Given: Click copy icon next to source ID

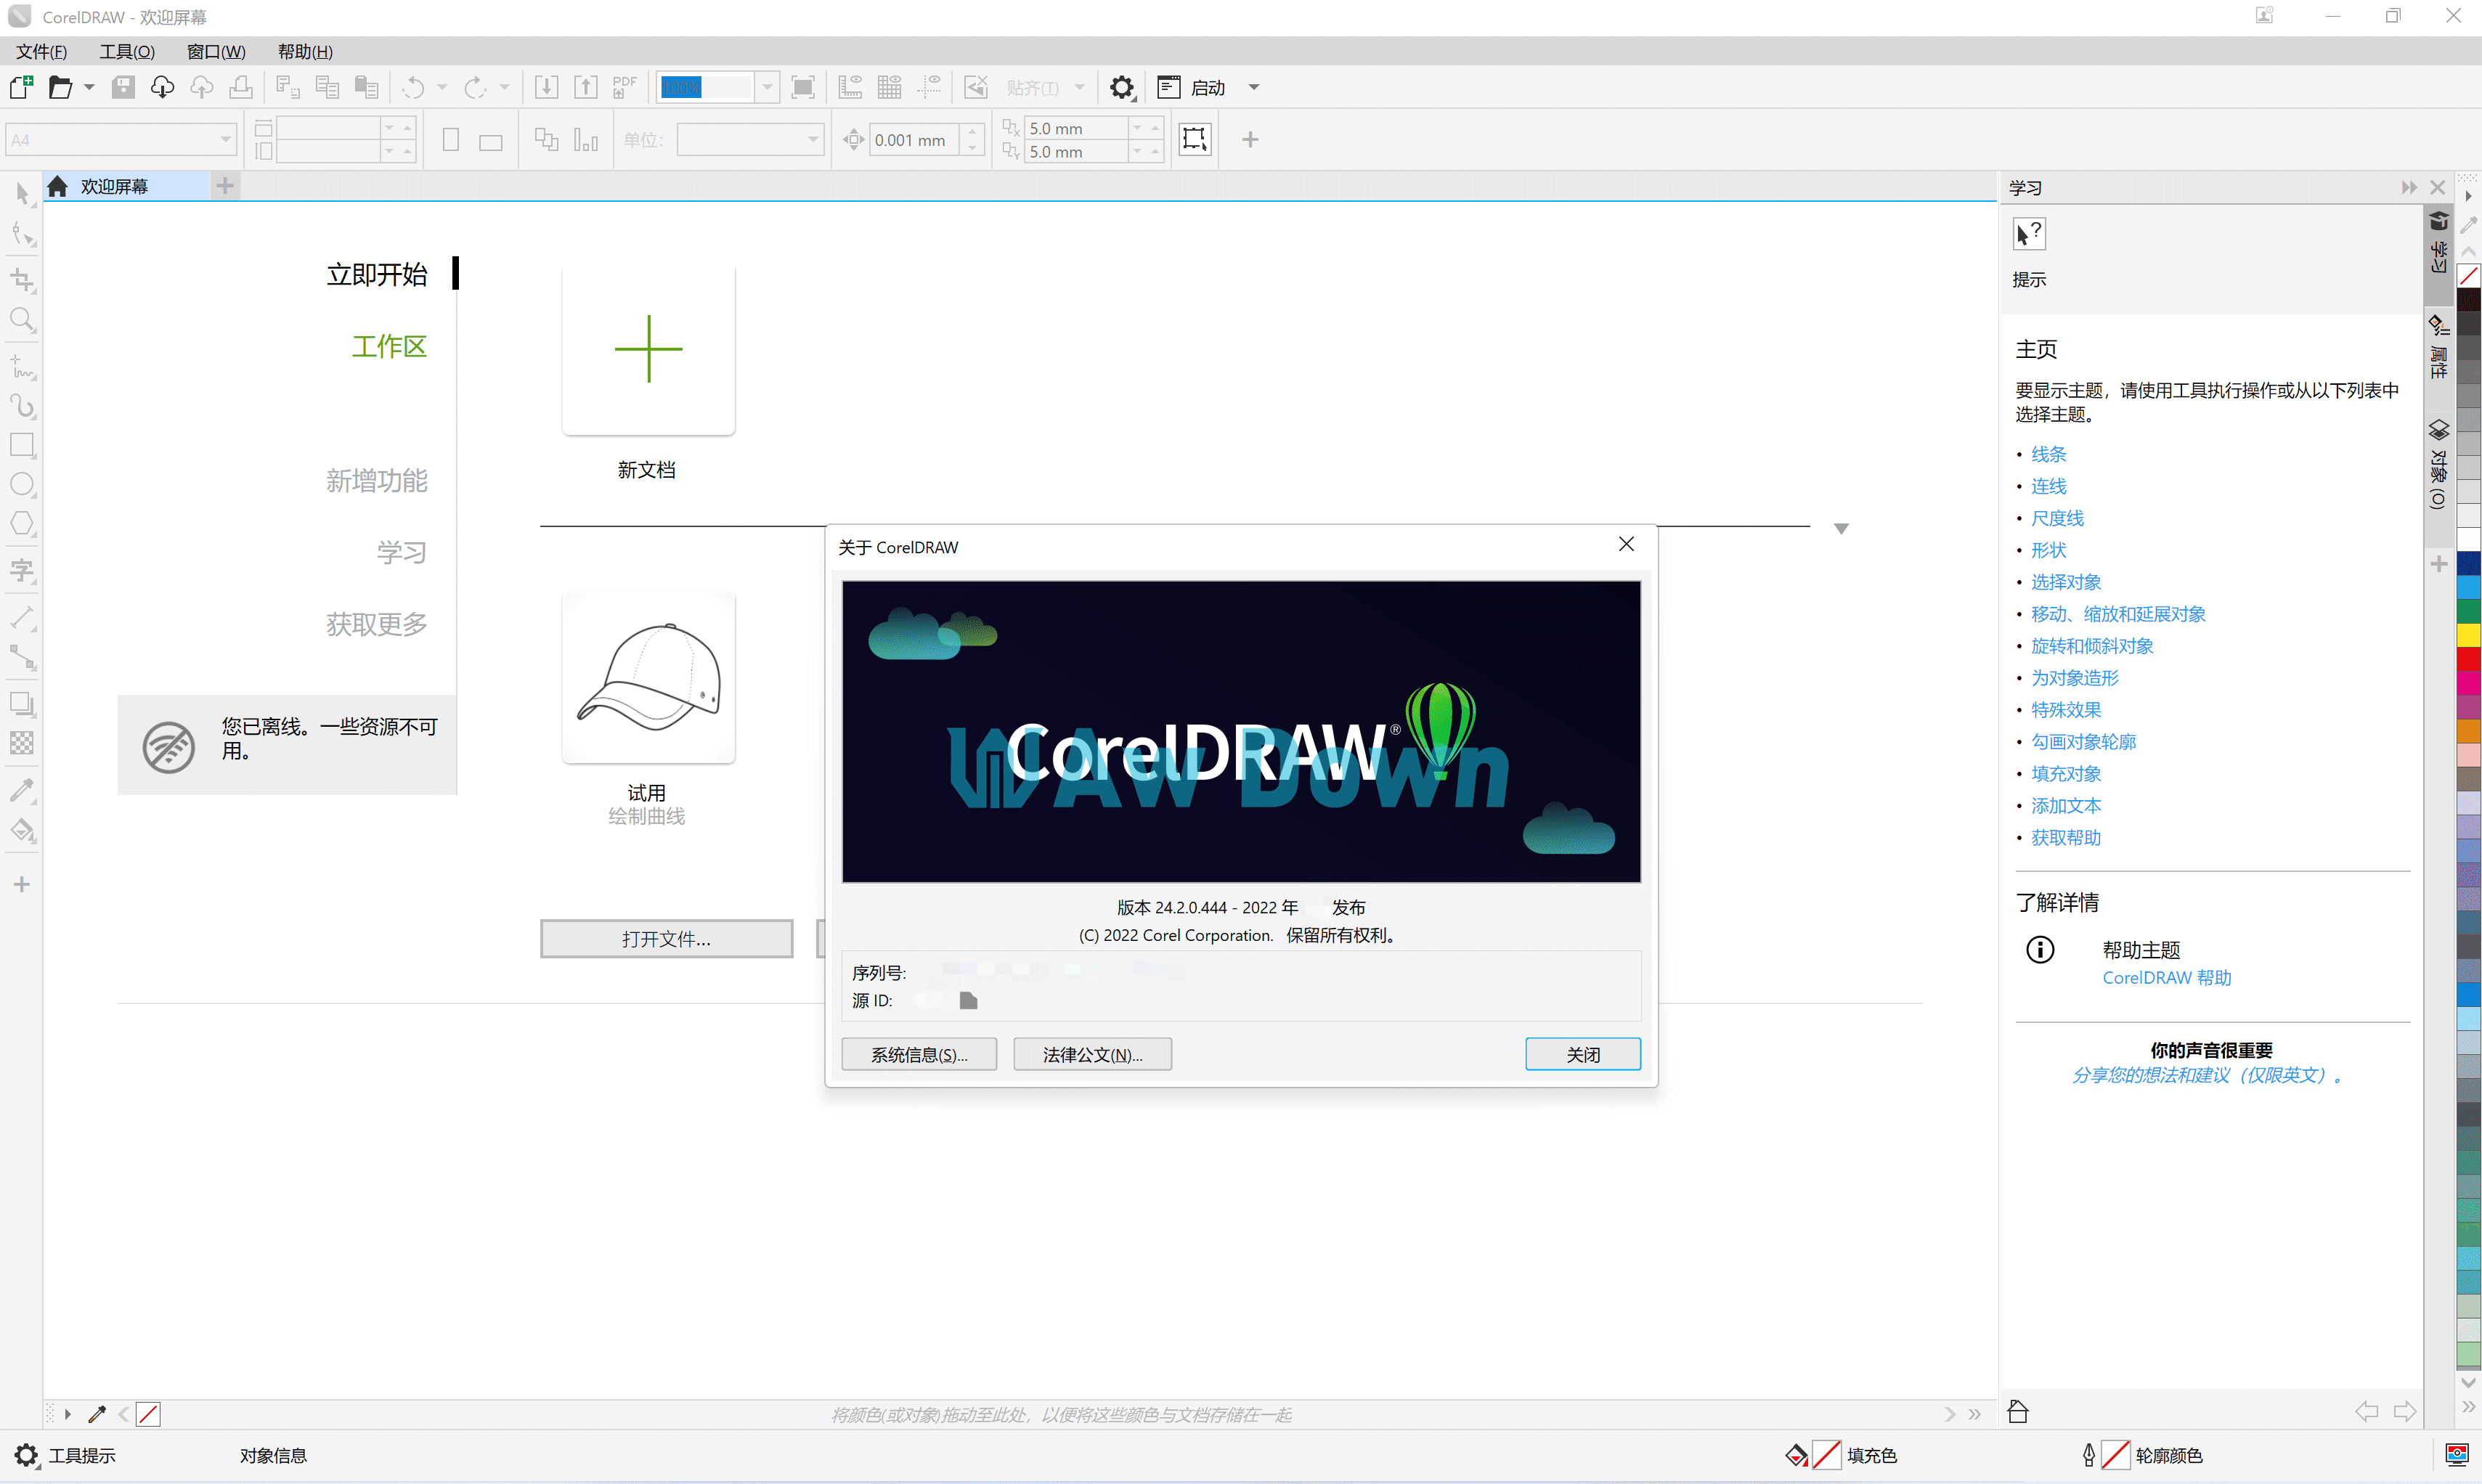Looking at the screenshot, I should [968, 1001].
